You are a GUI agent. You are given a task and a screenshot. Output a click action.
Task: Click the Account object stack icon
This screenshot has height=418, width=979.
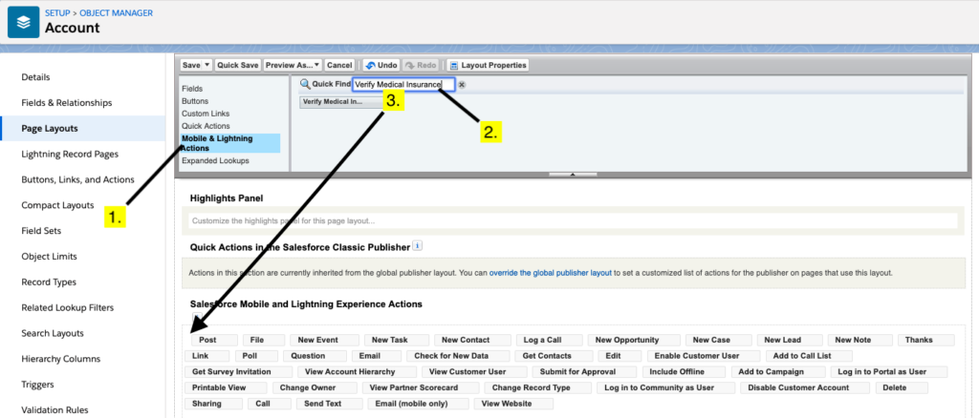click(x=23, y=22)
